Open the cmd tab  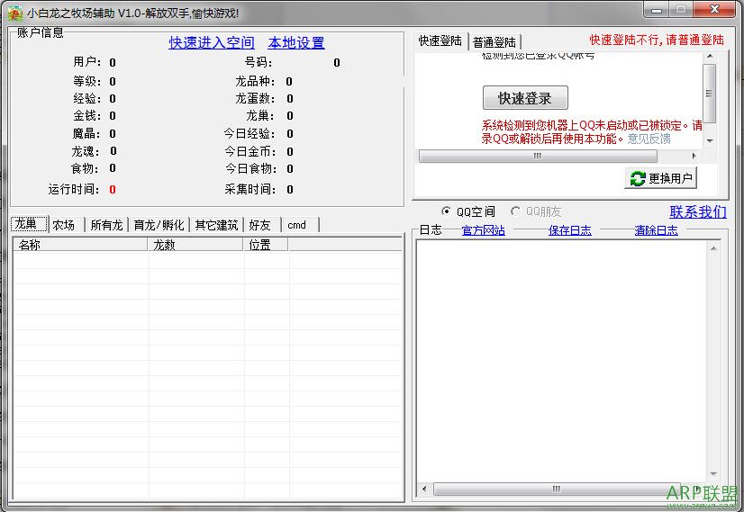pyautogui.click(x=301, y=225)
